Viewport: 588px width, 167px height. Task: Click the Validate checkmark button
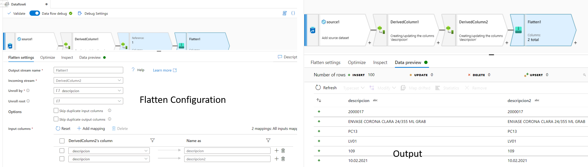click(16, 13)
